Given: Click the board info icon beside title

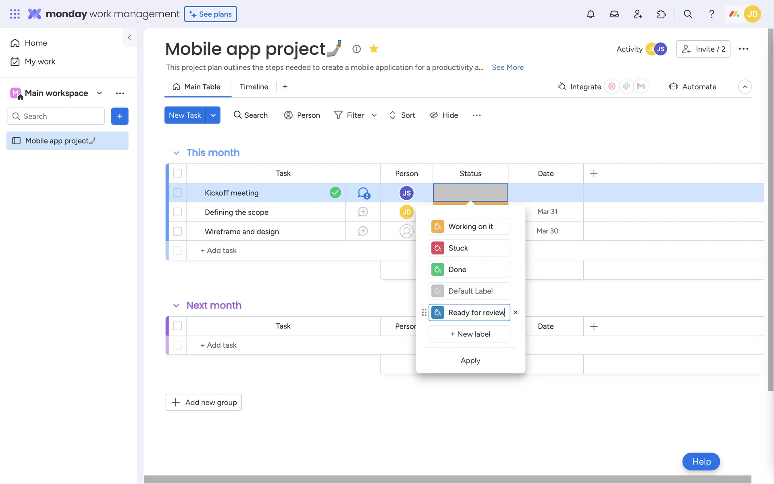Looking at the screenshot, I should coord(356,49).
